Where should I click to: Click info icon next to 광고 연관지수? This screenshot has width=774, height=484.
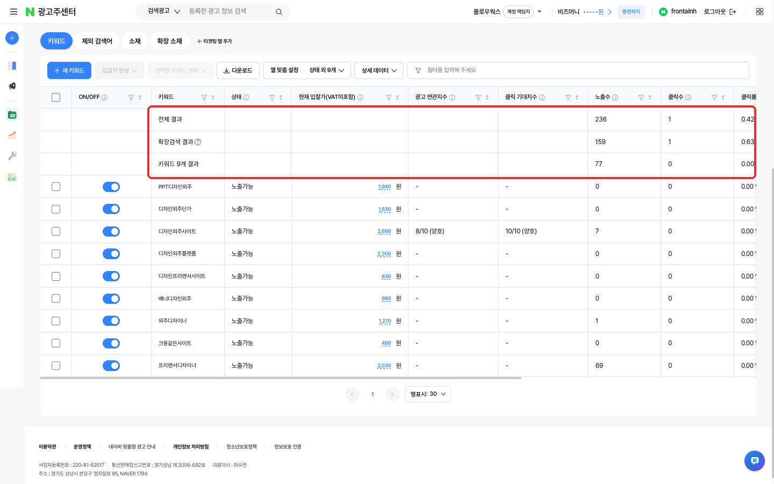click(452, 97)
